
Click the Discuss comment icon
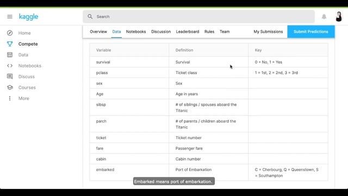tap(10, 76)
